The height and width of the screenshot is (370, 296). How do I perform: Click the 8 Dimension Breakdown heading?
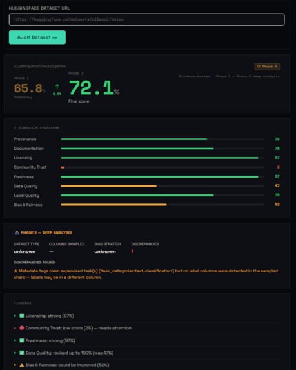click(37, 128)
